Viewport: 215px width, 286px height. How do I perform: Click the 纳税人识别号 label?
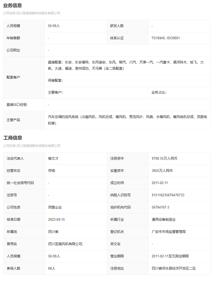coord(121,195)
